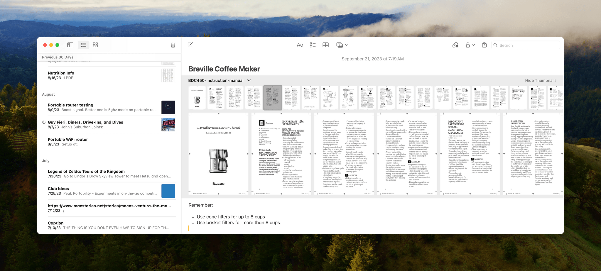Insert a checklist with the checklist icon

pos(313,45)
